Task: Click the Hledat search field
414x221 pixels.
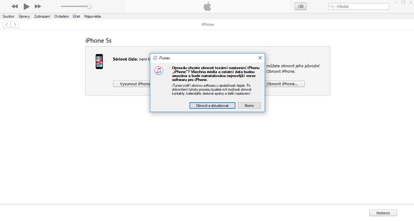Action: 359,6
